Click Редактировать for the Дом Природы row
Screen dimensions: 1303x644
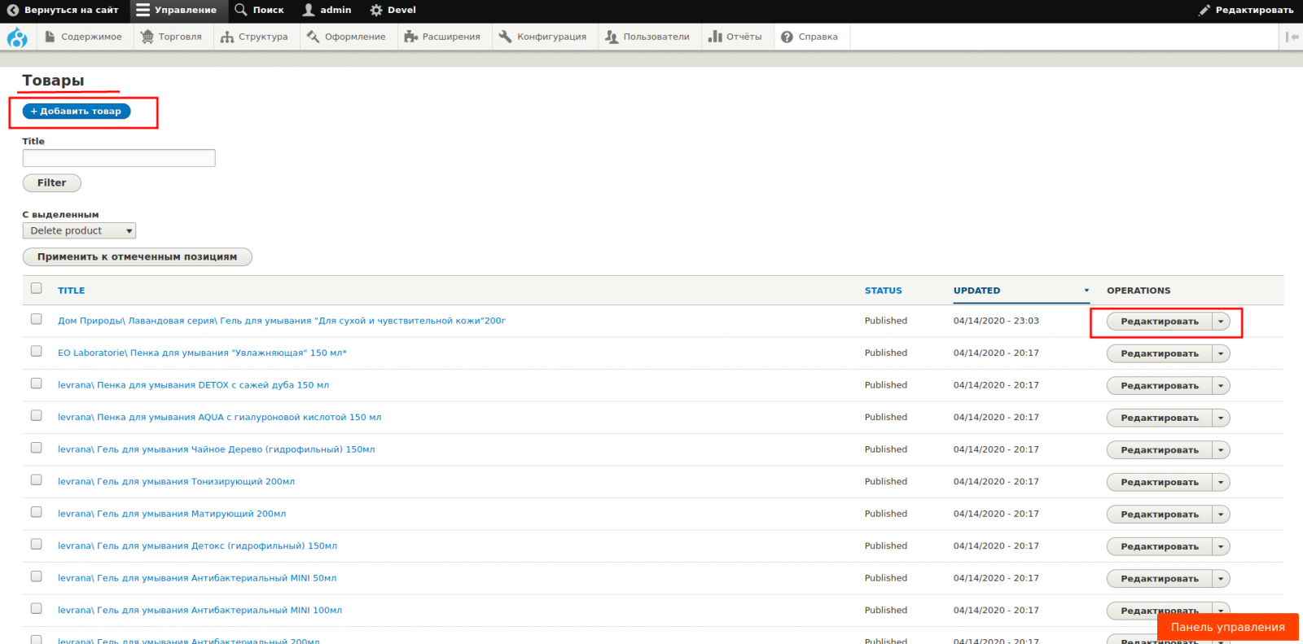[1160, 322]
